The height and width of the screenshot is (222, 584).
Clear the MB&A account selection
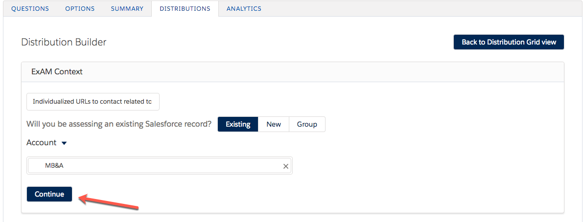(x=286, y=166)
